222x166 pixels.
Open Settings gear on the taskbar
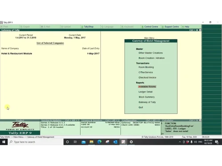(131, 142)
